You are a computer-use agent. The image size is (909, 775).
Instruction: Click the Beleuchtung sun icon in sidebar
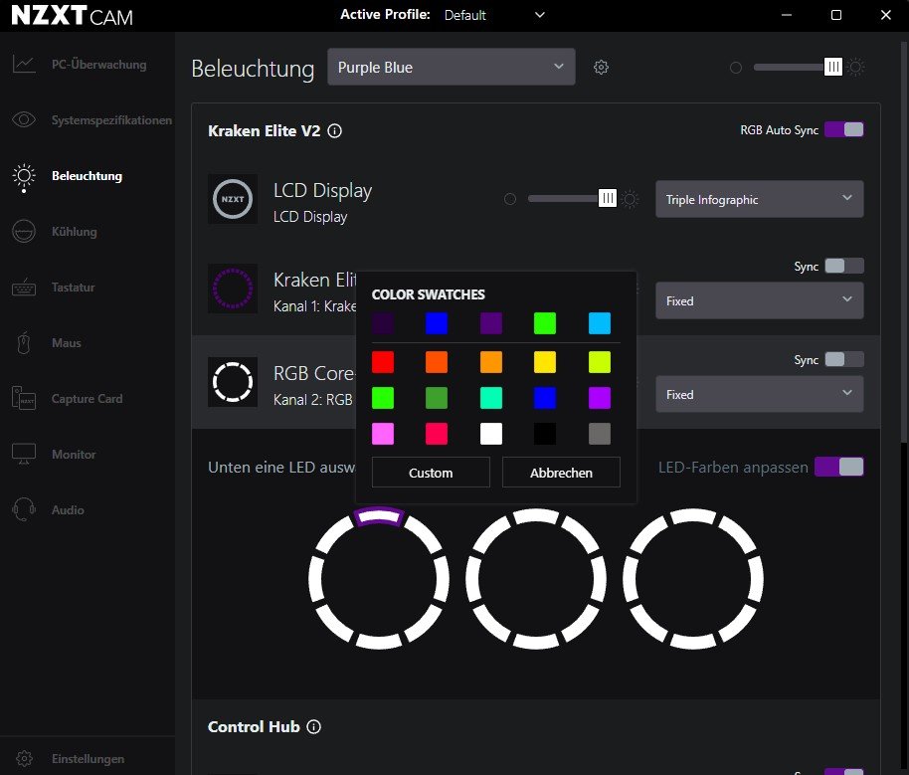pyautogui.click(x=24, y=177)
